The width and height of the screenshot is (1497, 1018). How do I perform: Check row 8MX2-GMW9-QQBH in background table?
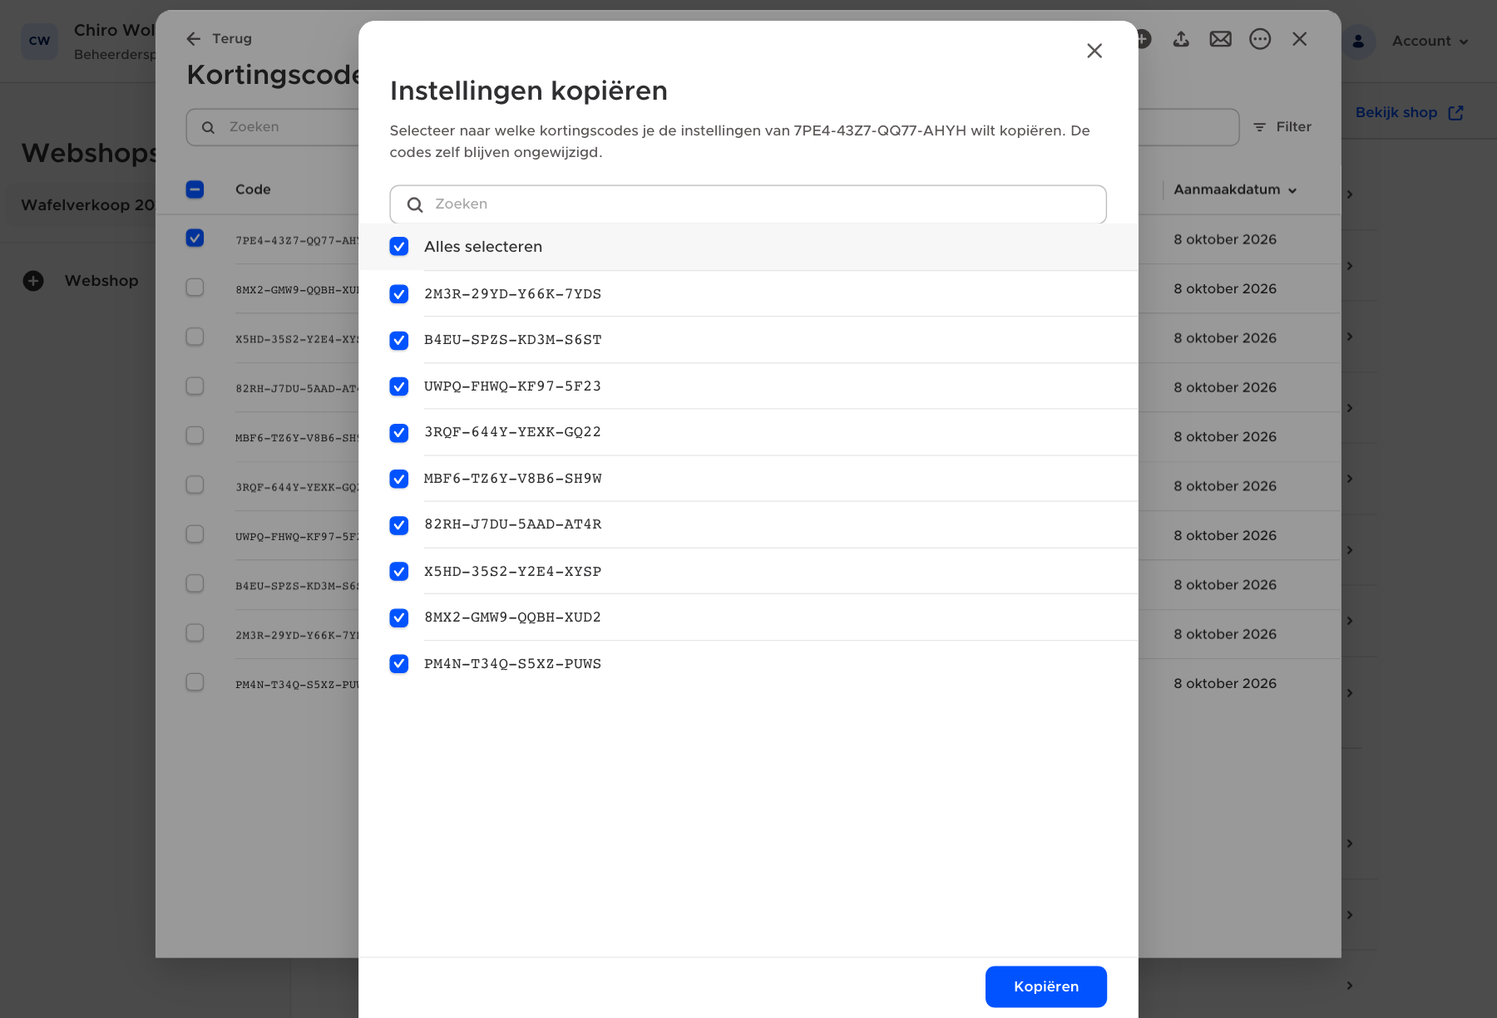(195, 288)
